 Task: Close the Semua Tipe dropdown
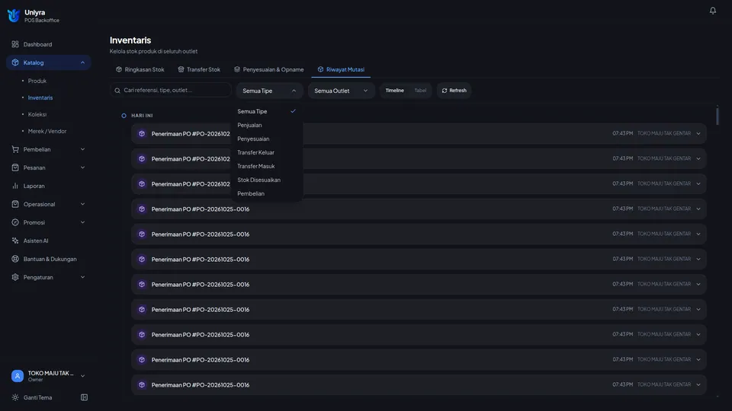click(269, 91)
